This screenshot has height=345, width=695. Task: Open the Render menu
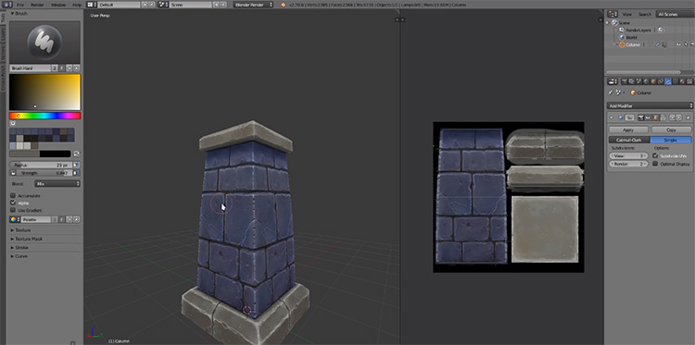(38, 5)
